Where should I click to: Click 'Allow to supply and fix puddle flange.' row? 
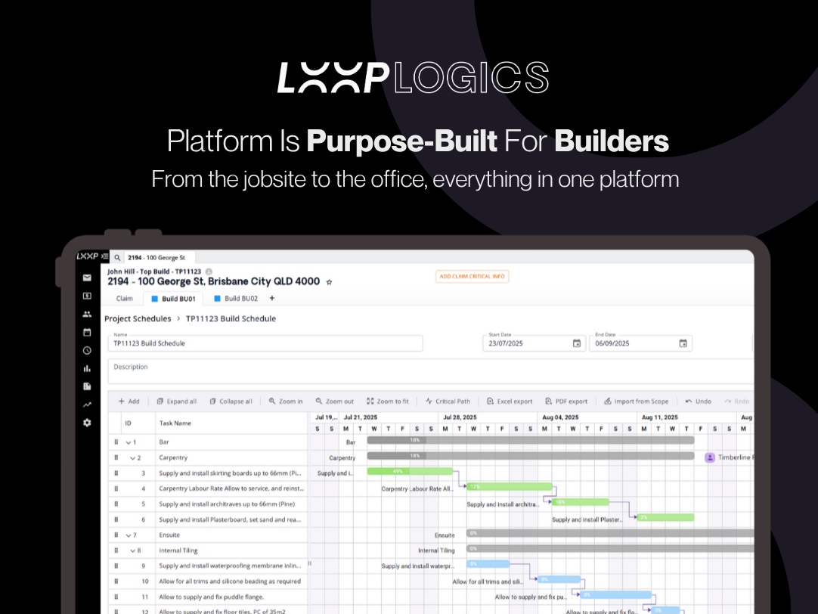pyautogui.click(x=211, y=597)
